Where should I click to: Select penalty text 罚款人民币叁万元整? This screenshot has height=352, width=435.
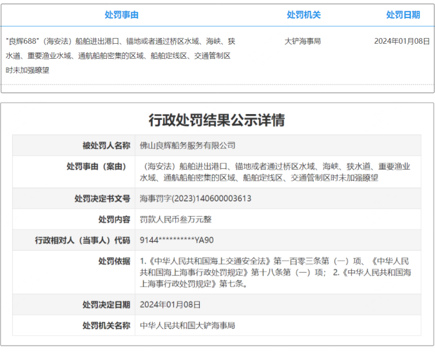coord(175,220)
